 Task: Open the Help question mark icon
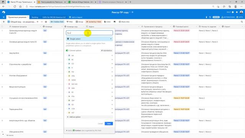233,12
